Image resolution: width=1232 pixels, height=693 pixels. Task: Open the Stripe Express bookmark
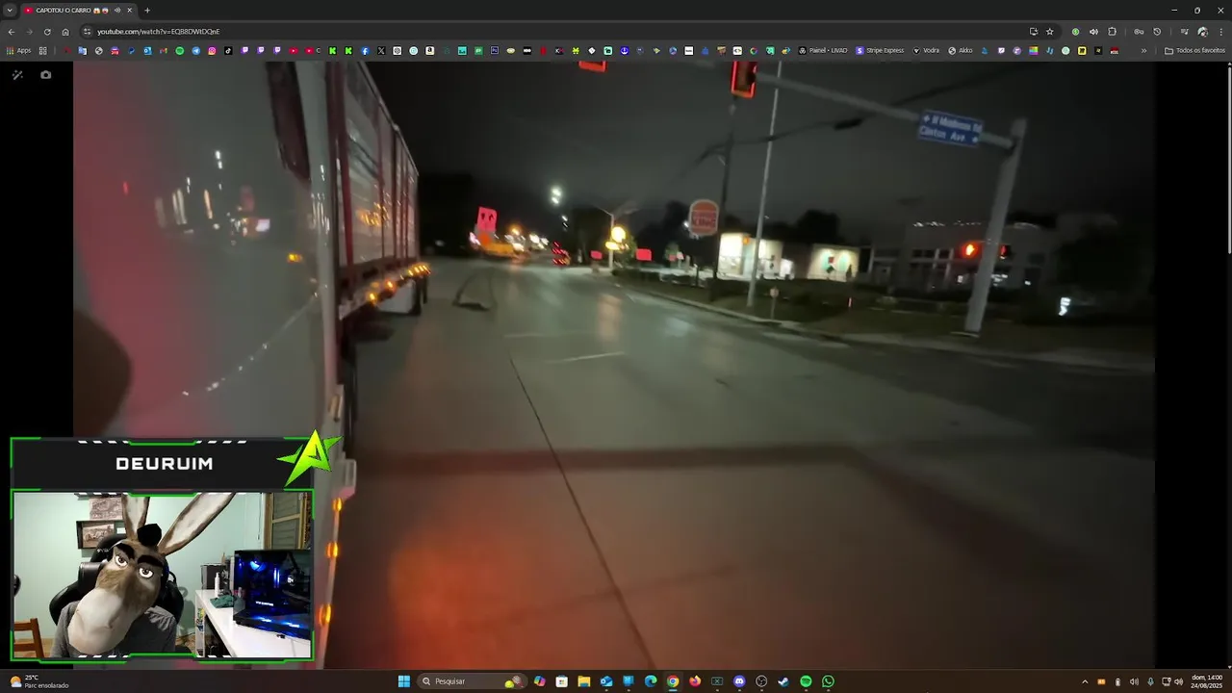click(x=880, y=50)
